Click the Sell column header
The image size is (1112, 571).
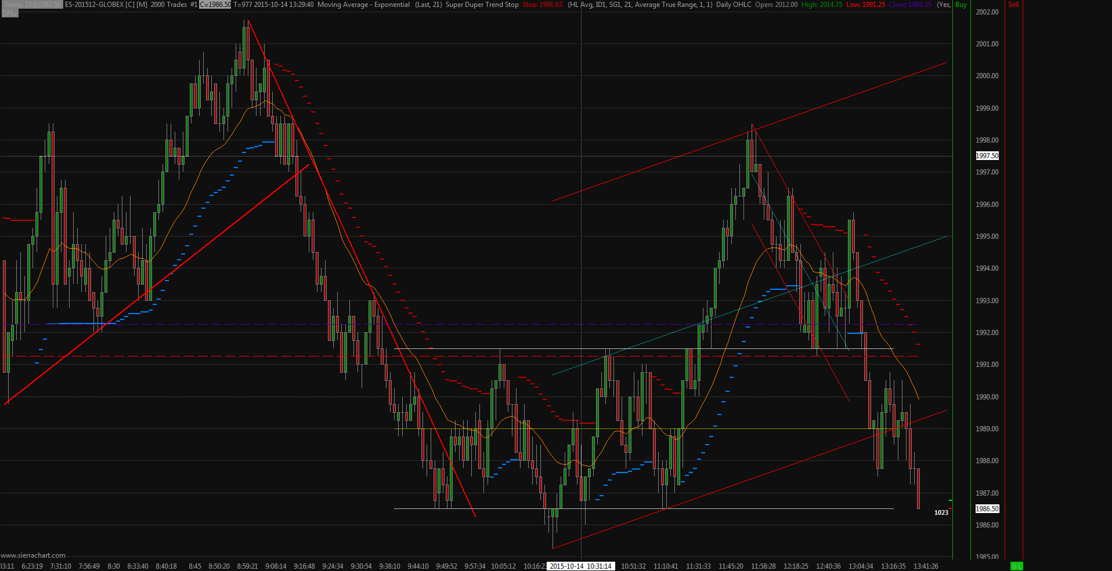[1013, 5]
